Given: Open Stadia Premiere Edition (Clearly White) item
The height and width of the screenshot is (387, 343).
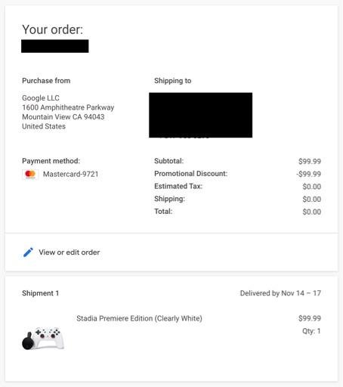Looking at the screenshot, I should coord(139,318).
